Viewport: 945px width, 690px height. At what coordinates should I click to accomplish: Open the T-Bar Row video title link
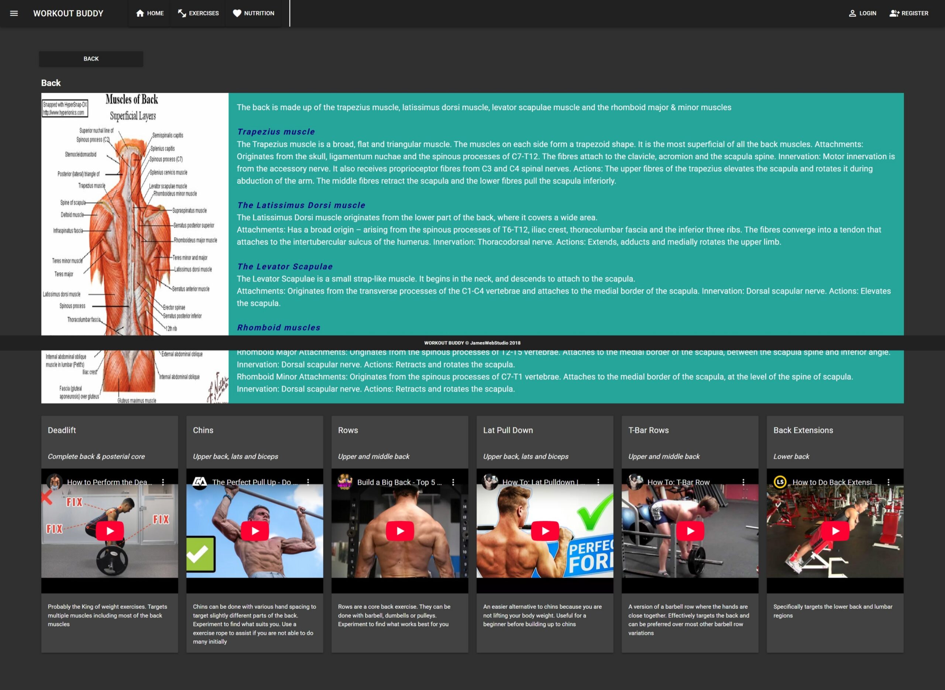coord(678,482)
